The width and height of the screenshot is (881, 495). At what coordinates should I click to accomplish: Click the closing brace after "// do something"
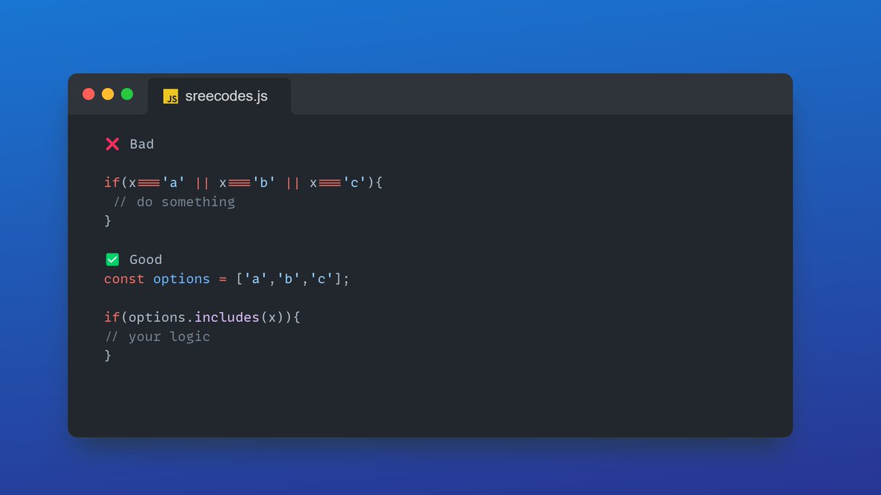point(108,221)
